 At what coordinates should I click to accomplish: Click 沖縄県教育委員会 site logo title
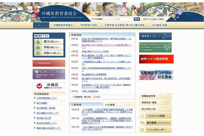pos(59,13)
